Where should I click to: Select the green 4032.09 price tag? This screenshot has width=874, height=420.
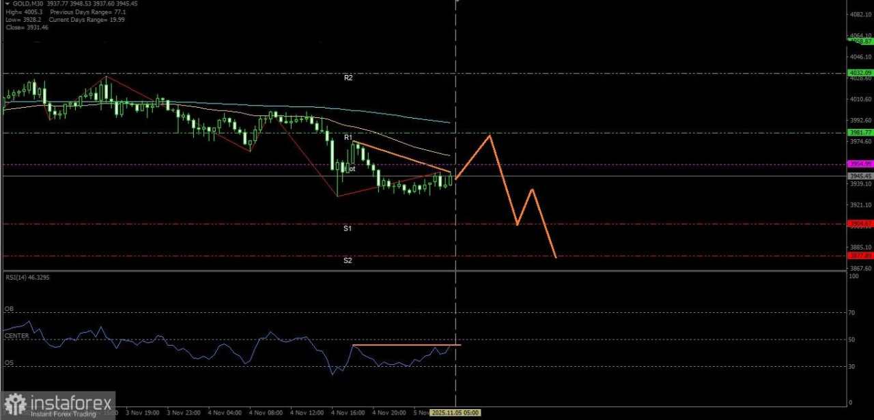click(860, 72)
